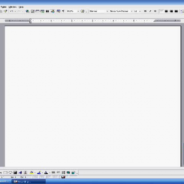Select the Oval drawing tool
The image size is (184, 184).
pos(10,173)
